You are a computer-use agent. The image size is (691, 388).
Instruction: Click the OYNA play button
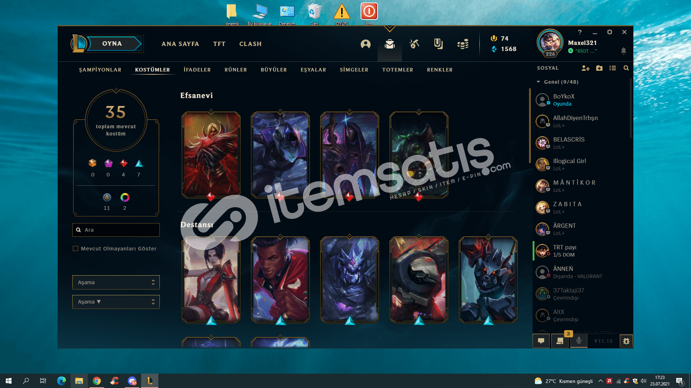coord(114,43)
